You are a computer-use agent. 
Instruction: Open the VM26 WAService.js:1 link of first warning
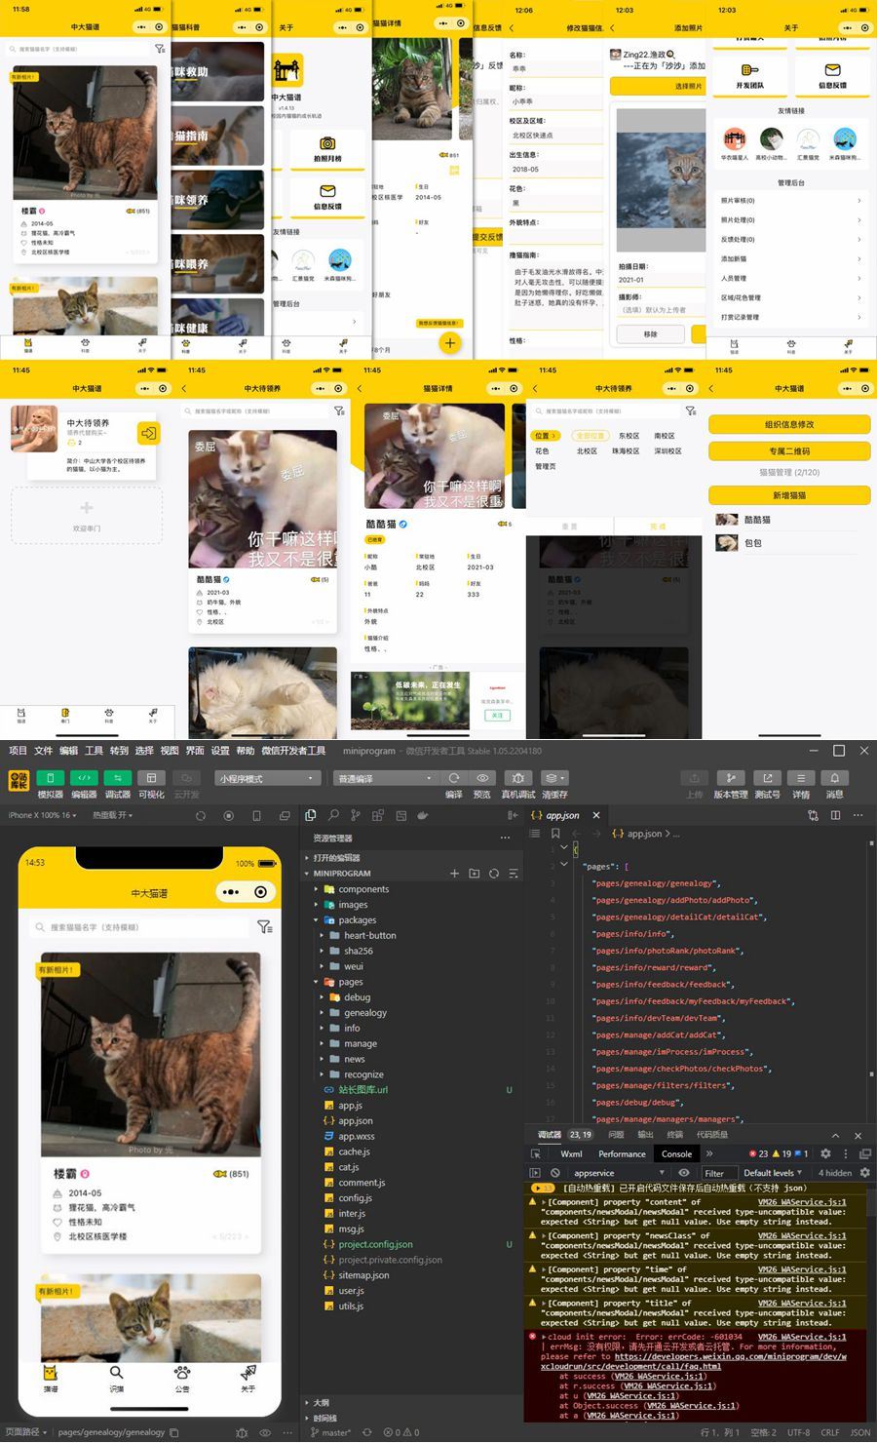coord(801,1202)
